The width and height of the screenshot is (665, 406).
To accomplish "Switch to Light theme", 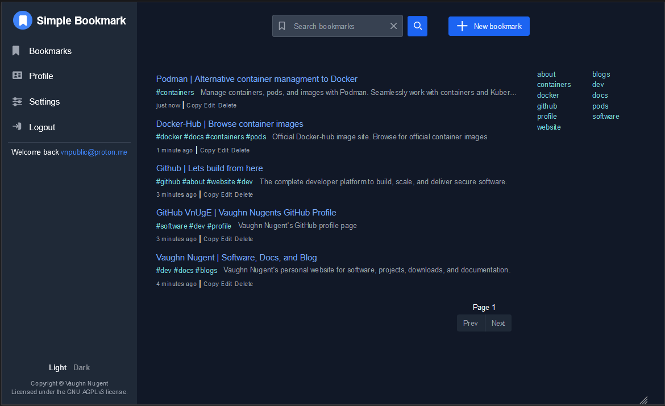I will pyautogui.click(x=57, y=367).
